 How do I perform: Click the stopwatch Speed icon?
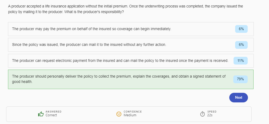203,114
